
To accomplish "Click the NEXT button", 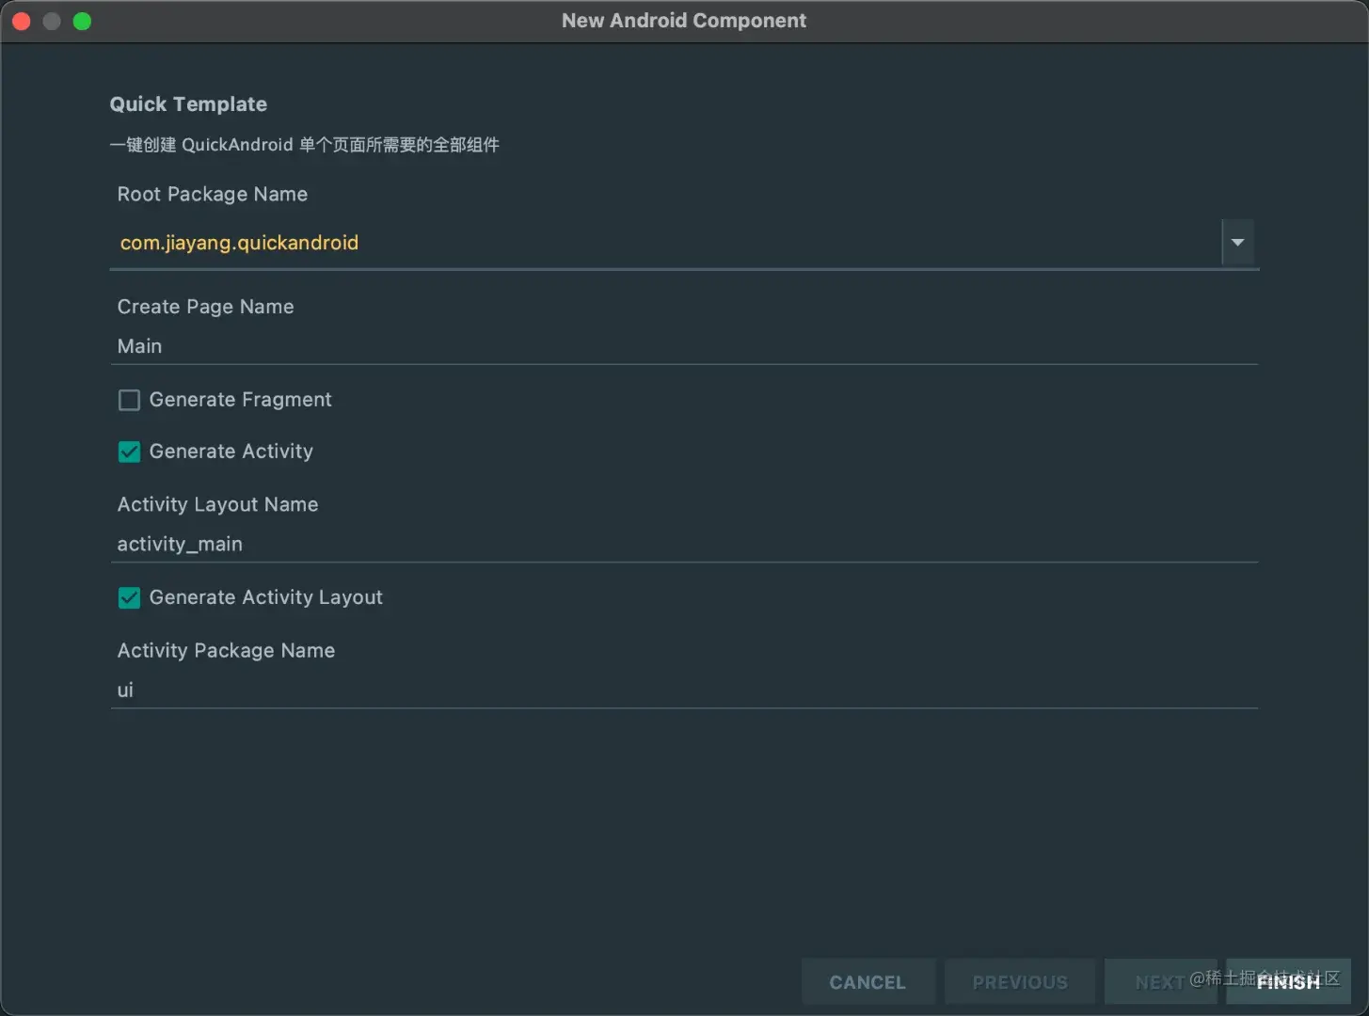I will click(1161, 981).
